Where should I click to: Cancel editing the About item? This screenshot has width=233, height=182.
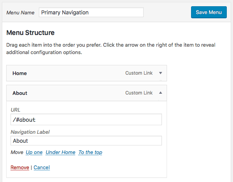click(42, 167)
